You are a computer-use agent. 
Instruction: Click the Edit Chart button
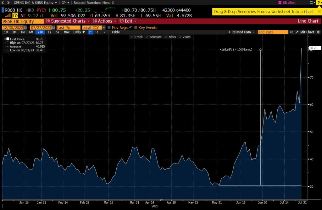(x=305, y=32)
